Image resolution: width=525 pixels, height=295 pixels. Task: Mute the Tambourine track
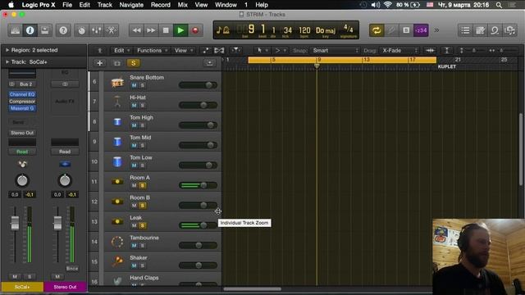[134, 246]
